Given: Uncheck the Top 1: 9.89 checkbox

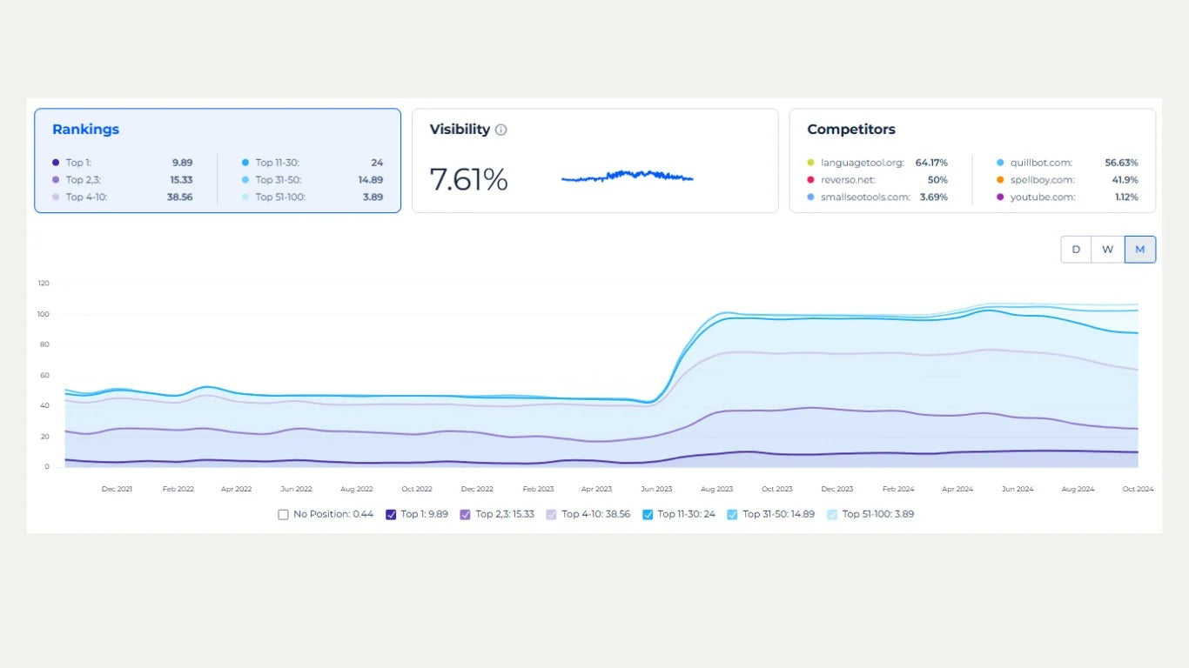Looking at the screenshot, I should pyautogui.click(x=392, y=514).
